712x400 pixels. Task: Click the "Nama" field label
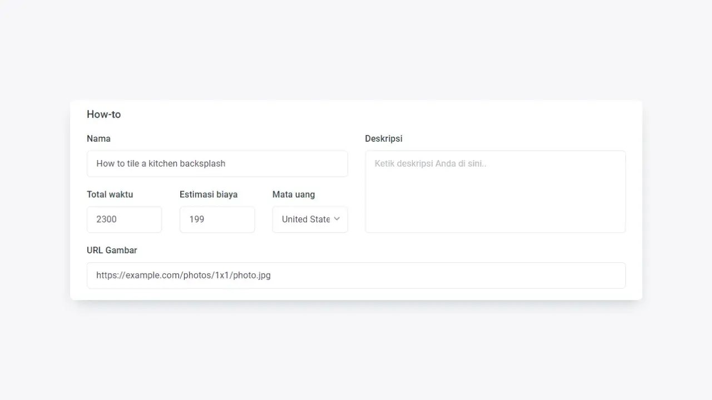(98, 138)
